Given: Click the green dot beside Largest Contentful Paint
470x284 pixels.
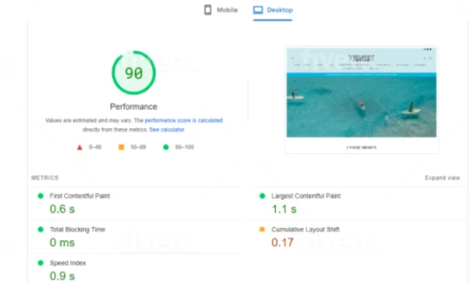Looking at the screenshot, I should tap(263, 196).
